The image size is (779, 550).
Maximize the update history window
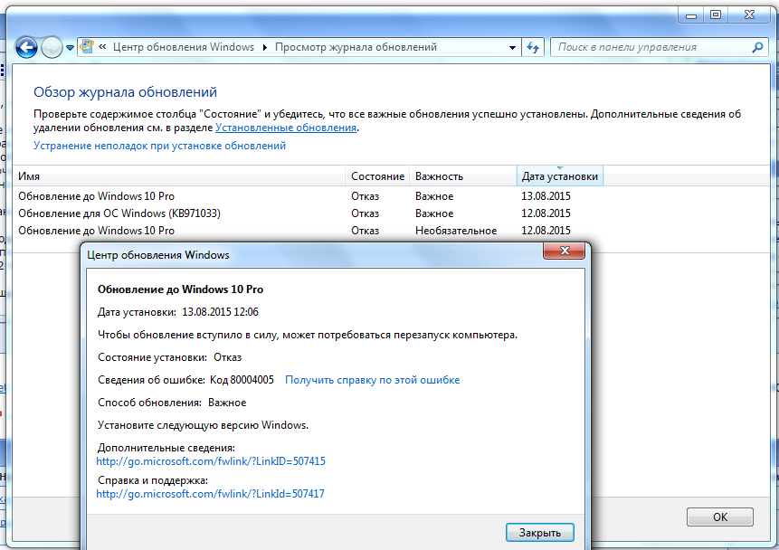click(716, 14)
